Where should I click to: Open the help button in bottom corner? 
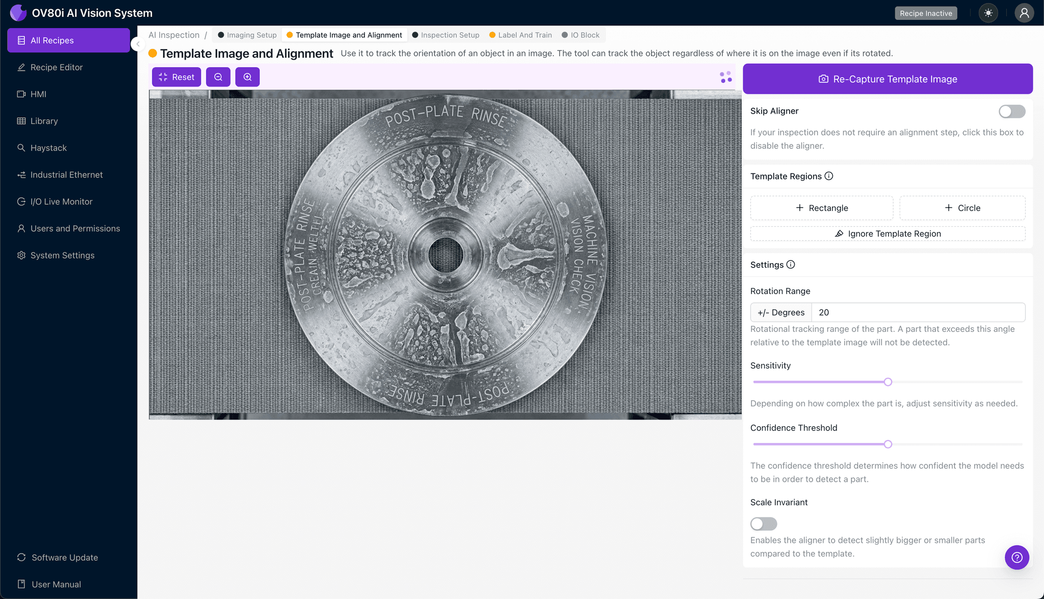click(1017, 557)
